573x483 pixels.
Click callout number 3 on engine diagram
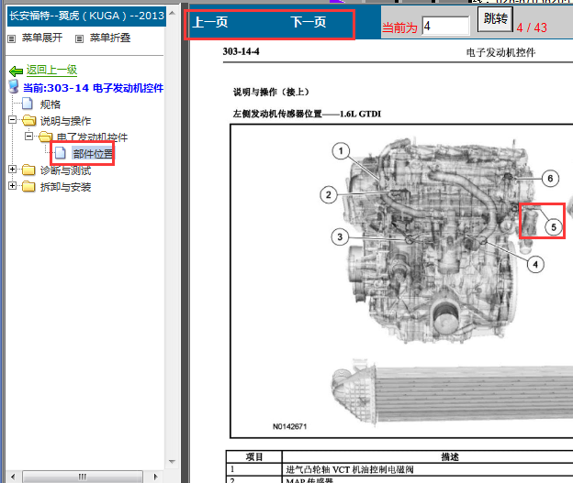pyautogui.click(x=340, y=237)
